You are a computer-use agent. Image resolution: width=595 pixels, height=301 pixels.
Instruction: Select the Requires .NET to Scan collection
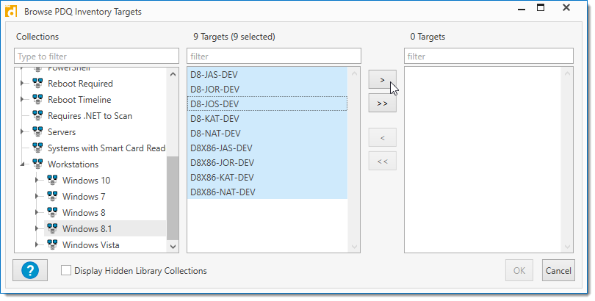tap(90, 116)
